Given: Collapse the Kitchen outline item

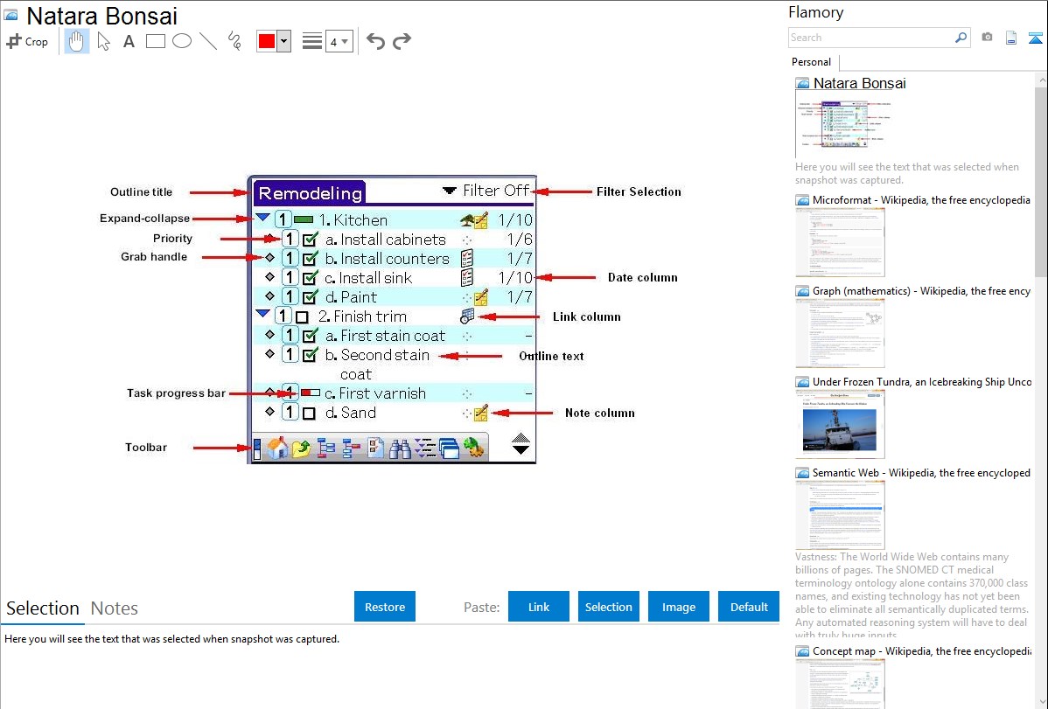Looking at the screenshot, I should (x=262, y=218).
